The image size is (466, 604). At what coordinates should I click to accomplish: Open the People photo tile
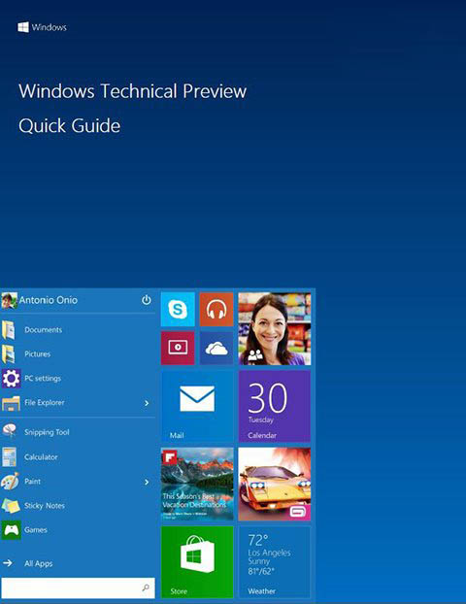[x=275, y=328]
